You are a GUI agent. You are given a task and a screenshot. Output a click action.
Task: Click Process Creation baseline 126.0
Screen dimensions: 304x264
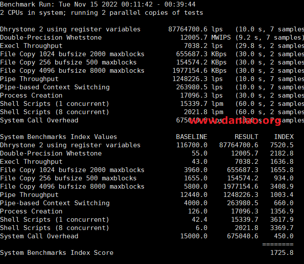(197, 211)
